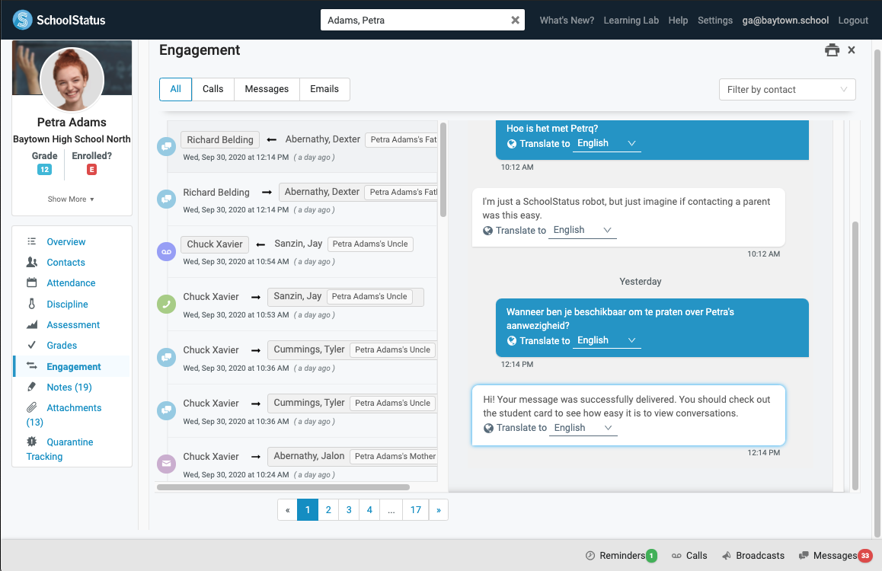
Task: Open language dropdown on 'Wanneer ben je beschikbaar' message
Action: [606, 340]
